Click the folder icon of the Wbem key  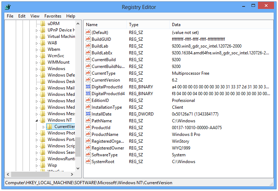point(43,49)
